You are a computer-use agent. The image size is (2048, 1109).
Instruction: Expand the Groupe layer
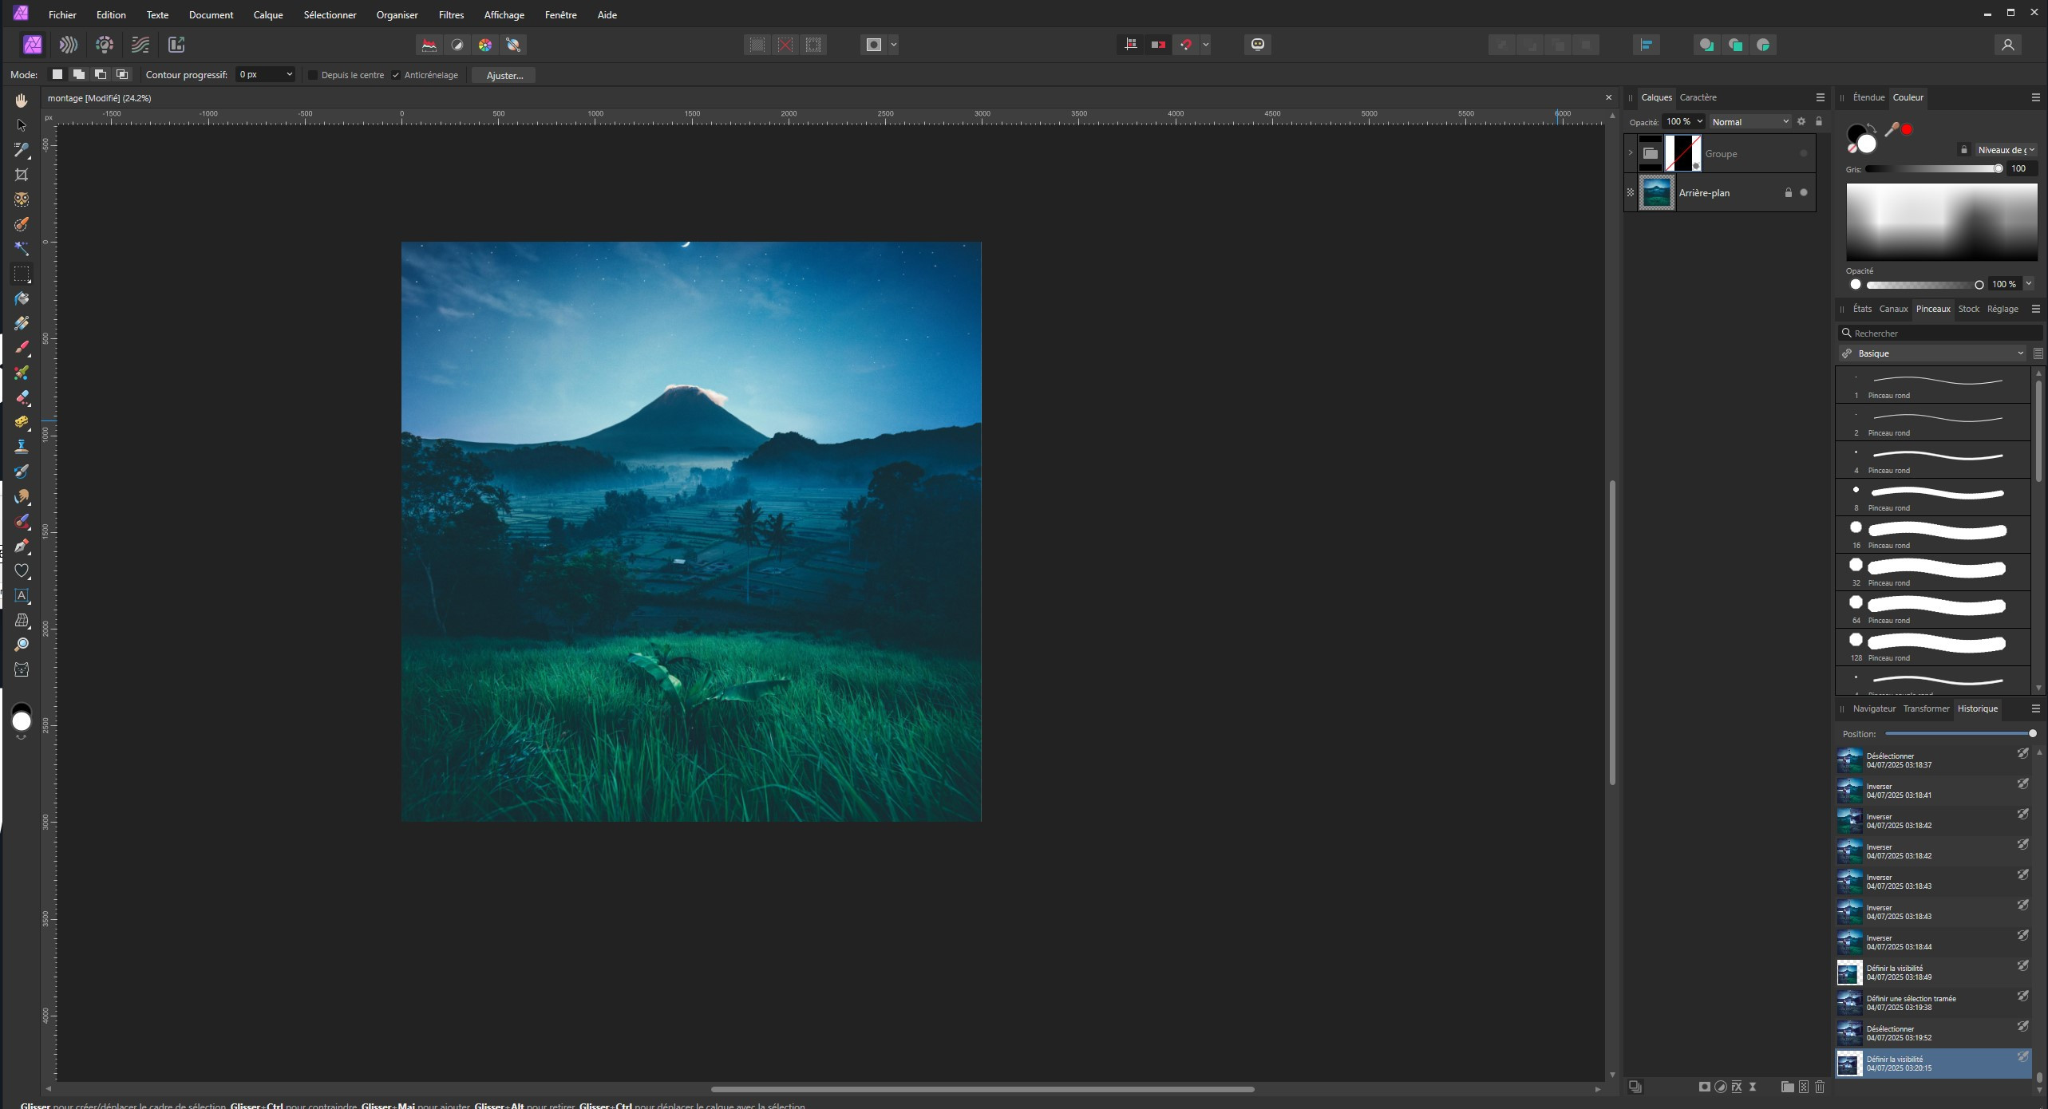pyautogui.click(x=1631, y=153)
